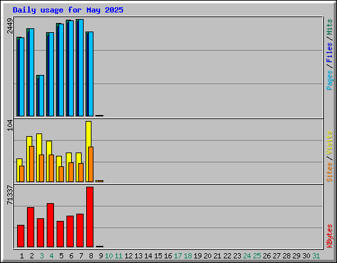This screenshot has width=337, height=263.
Task: Click the red KBytes bar for day 2
Action: click(30, 227)
